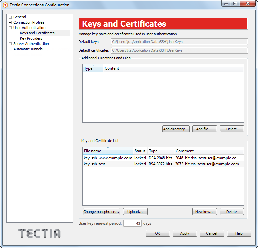Viewport: 258px width, 248px height.
Task: Click the Upload... button
Action: click(x=135, y=212)
